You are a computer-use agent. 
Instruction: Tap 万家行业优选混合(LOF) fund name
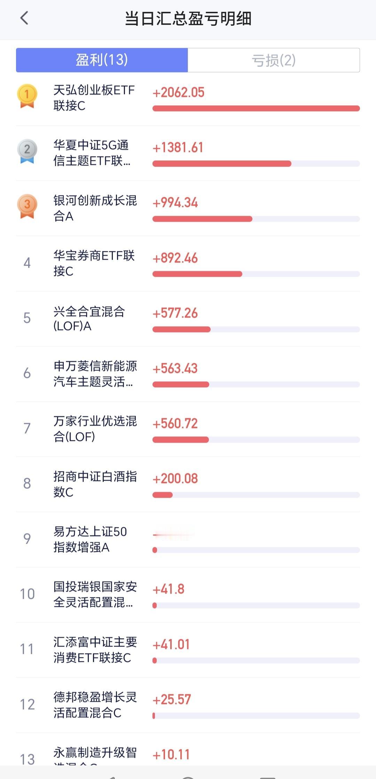click(95, 429)
